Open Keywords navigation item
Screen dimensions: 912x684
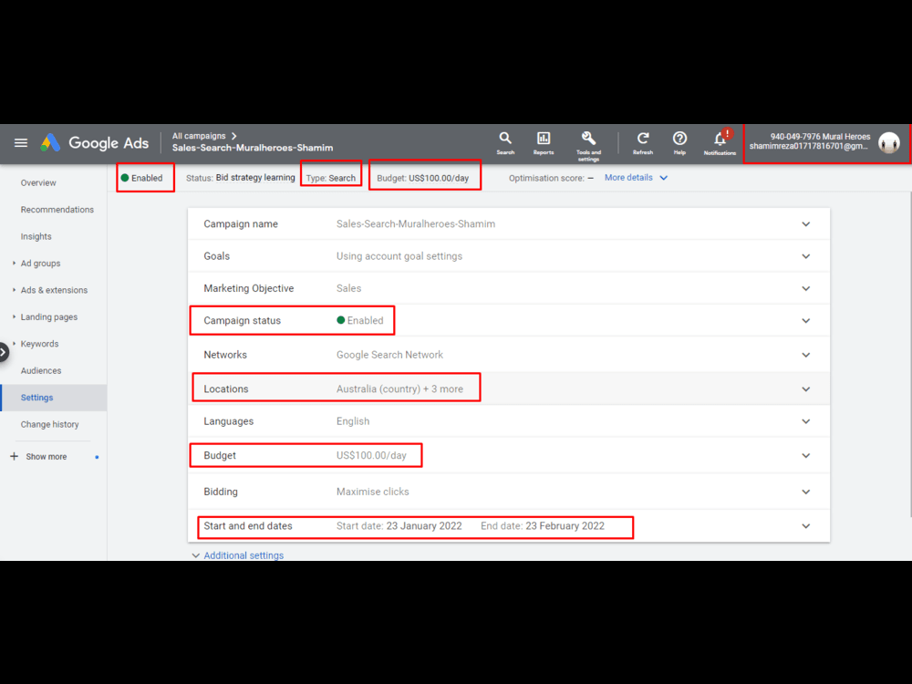click(x=39, y=344)
